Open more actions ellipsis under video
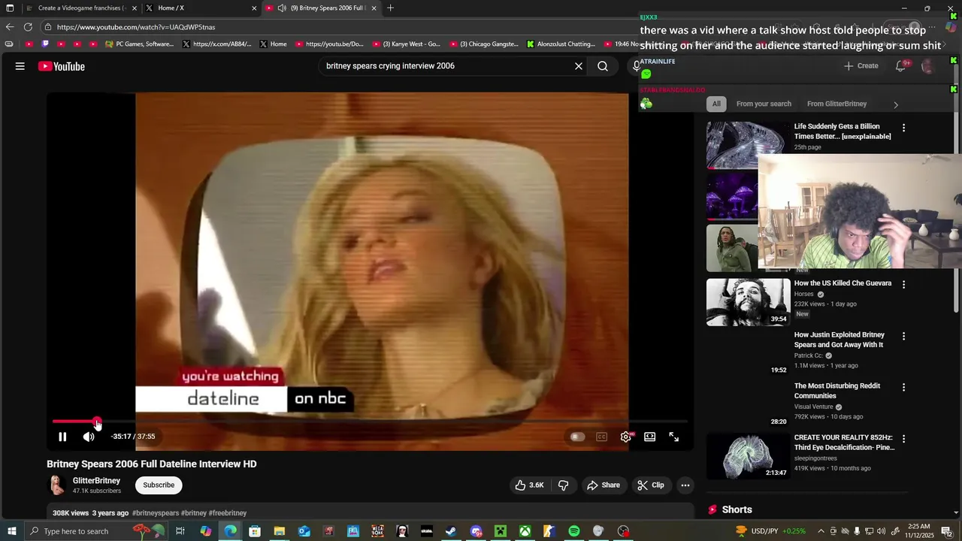962x541 pixels. pos(685,485)
